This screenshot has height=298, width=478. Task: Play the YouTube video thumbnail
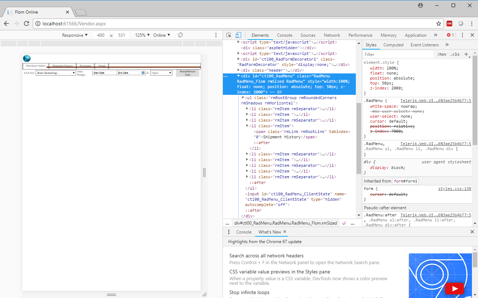(454, 288)
